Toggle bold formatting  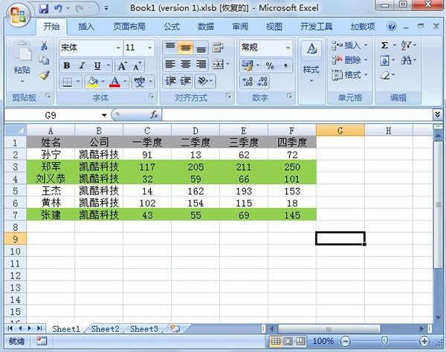coord(66,65)
